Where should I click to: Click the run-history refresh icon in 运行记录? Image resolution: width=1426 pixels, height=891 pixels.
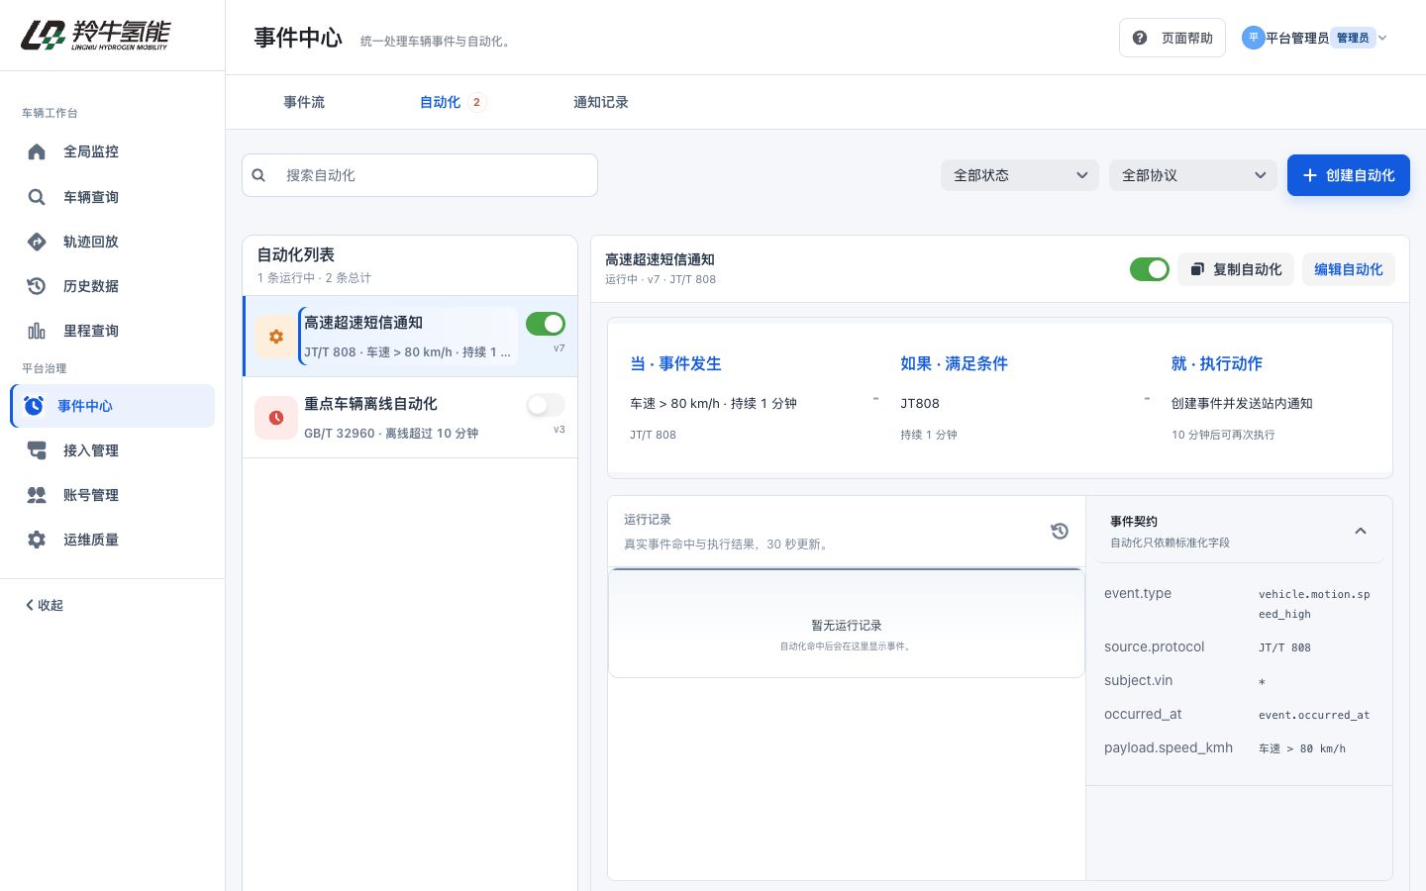[x=1060, y=531]
